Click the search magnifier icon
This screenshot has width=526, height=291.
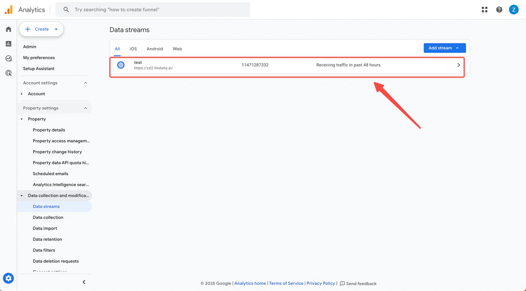click(66, 9)
